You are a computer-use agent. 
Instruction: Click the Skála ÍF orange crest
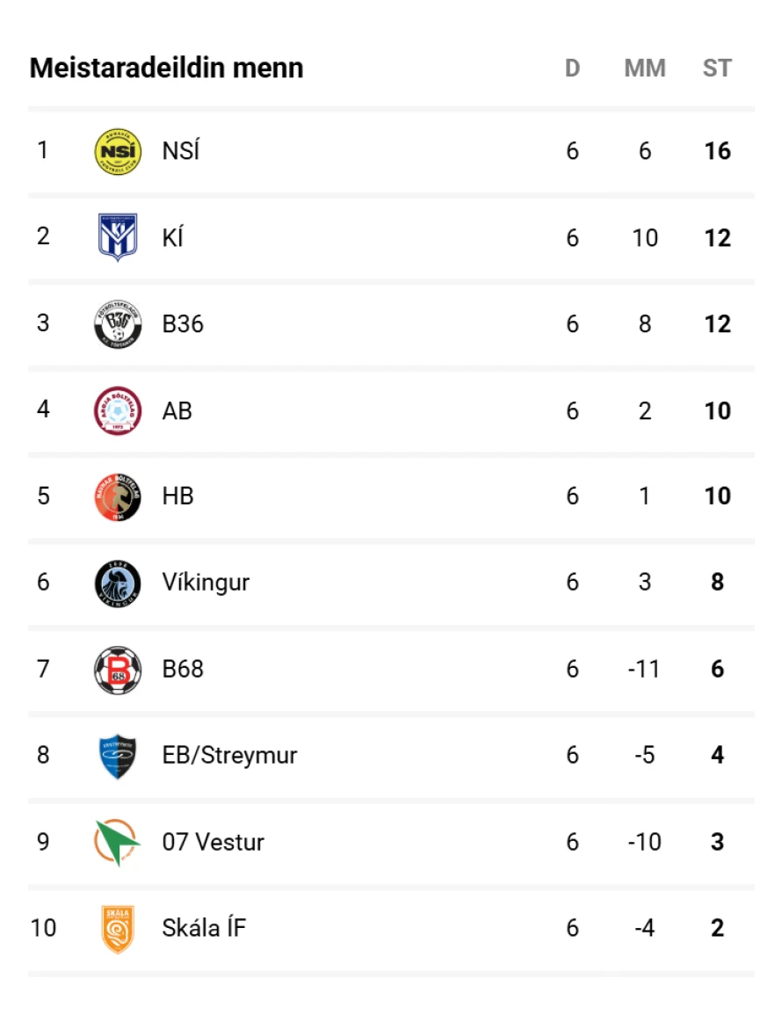[117, 929]
